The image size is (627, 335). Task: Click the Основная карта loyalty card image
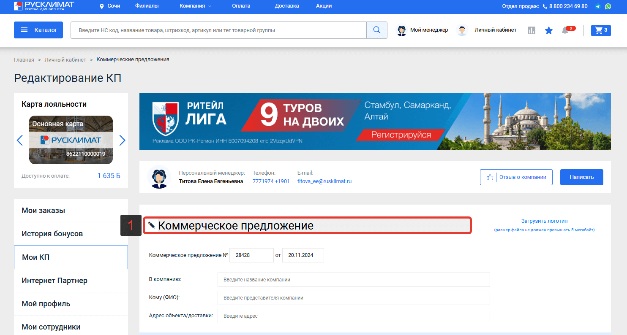coord(71,140)
